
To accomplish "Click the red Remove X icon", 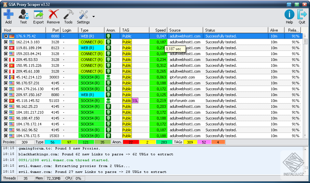I will pyautogui.click(x=53, y=15).
